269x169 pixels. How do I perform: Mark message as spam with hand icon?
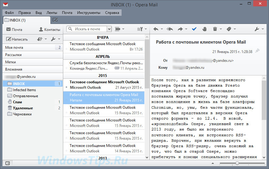[x=204, y=29]
